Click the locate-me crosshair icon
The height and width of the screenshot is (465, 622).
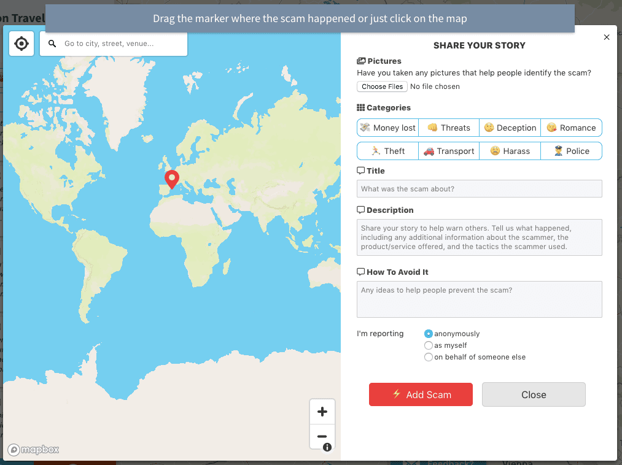(x=21, y=44)
